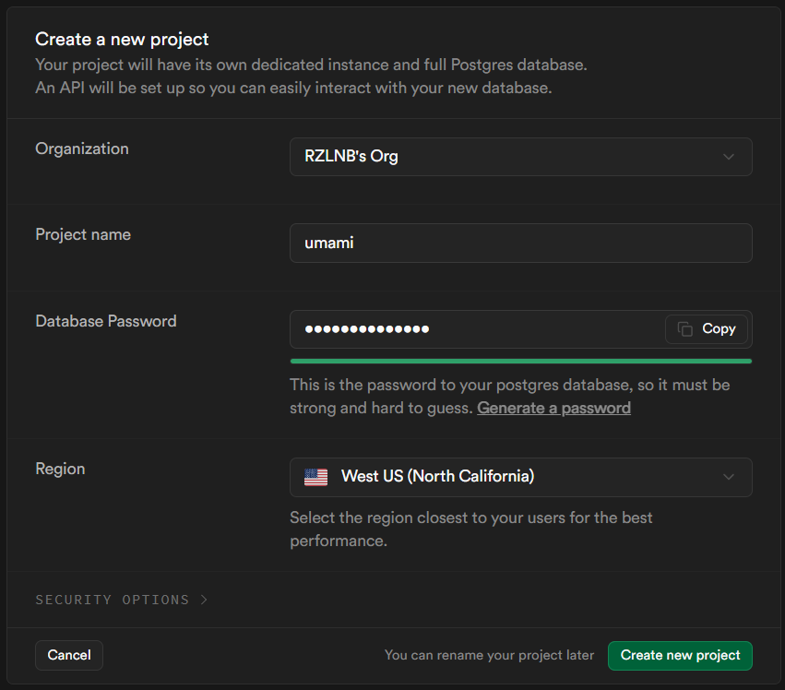This screenshot has height=690, width=785.
Task: Copy the database password
Action: (x=707, y=329)
